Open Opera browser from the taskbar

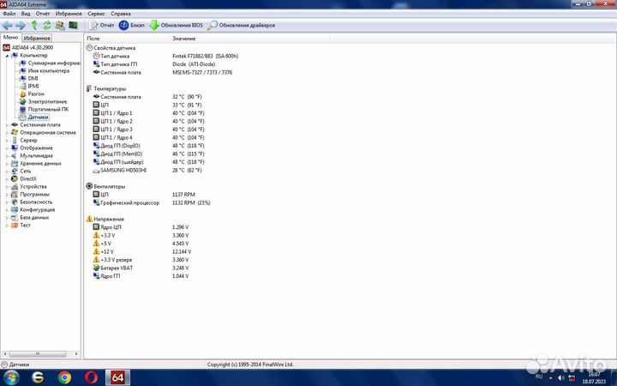tap(92, 377)
